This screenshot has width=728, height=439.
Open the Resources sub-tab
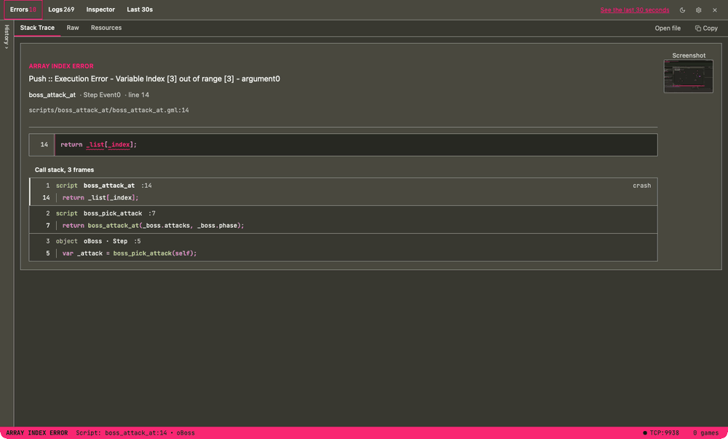tap(106, 28)
